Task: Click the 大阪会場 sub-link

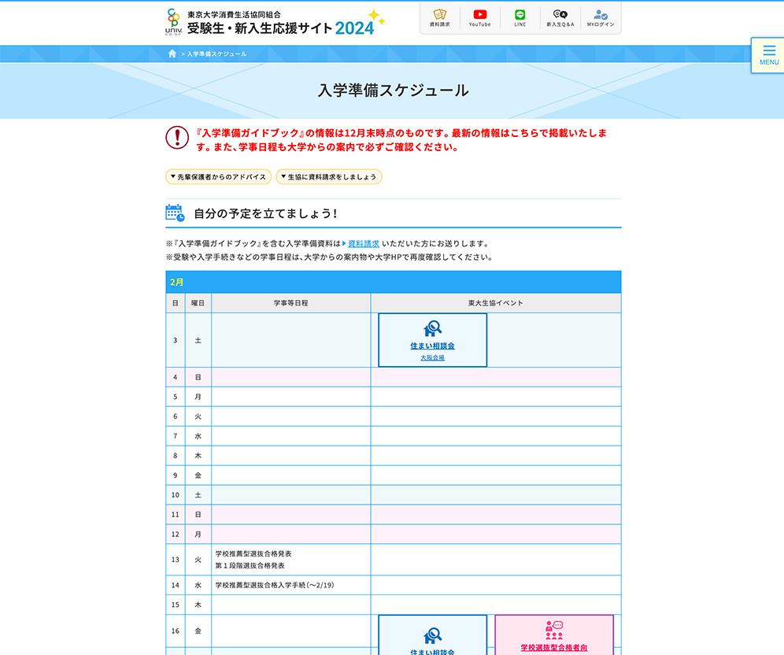Action: click(432, 358)
